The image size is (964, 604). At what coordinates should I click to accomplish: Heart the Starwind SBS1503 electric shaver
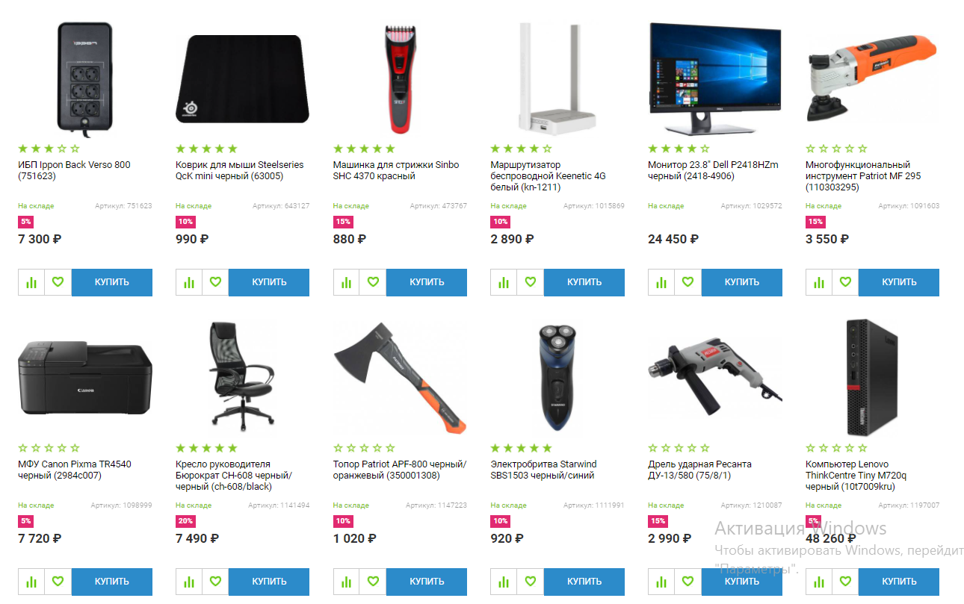[531, 582]
